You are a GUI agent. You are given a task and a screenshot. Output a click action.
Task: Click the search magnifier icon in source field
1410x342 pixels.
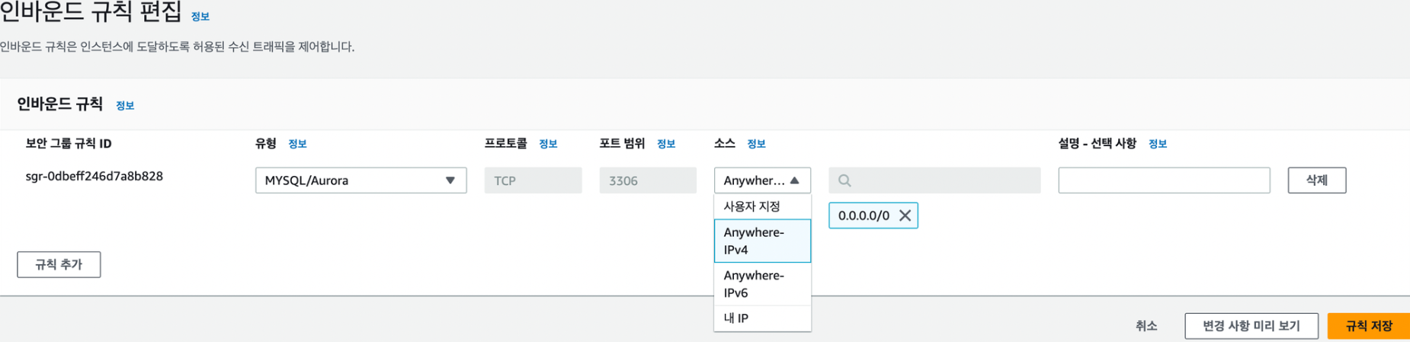[x=844, y=181]
